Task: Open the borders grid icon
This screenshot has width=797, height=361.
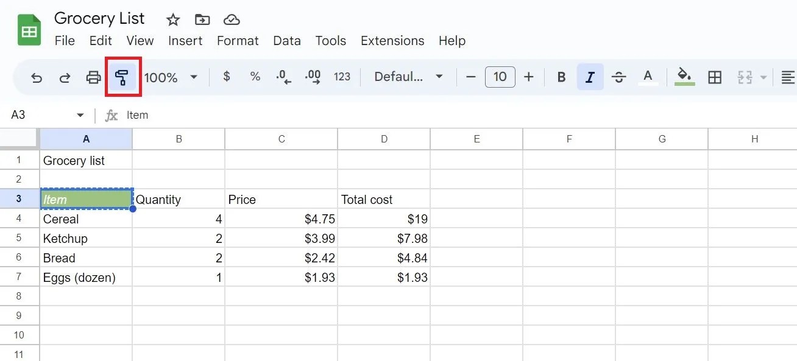Action: pyautogui.click(x=715, y=77)
